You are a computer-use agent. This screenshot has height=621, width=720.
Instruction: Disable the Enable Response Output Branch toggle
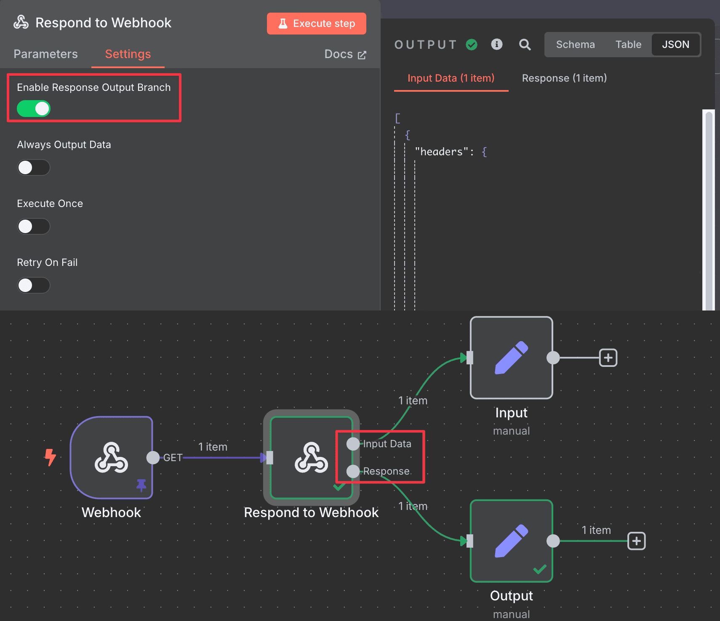point(33,108)
